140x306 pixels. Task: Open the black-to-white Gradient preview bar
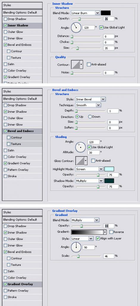point(87,232)
